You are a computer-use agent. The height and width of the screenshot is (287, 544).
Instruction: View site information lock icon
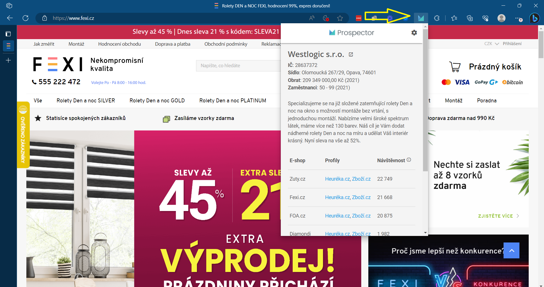[x=44, y=18]
